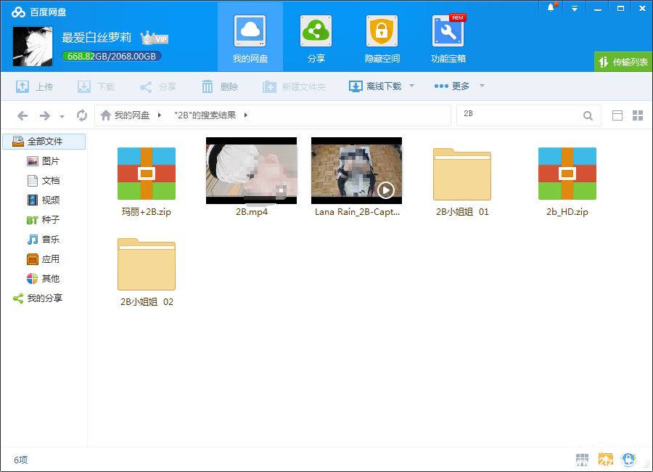Select 其他 category in the sidebar
This screenshot has height=472, width=653.
44,279
